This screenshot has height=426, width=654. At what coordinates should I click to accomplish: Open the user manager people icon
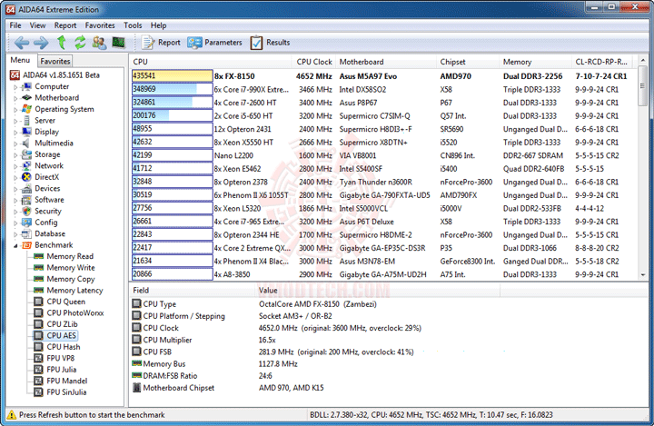click(99, 43)
